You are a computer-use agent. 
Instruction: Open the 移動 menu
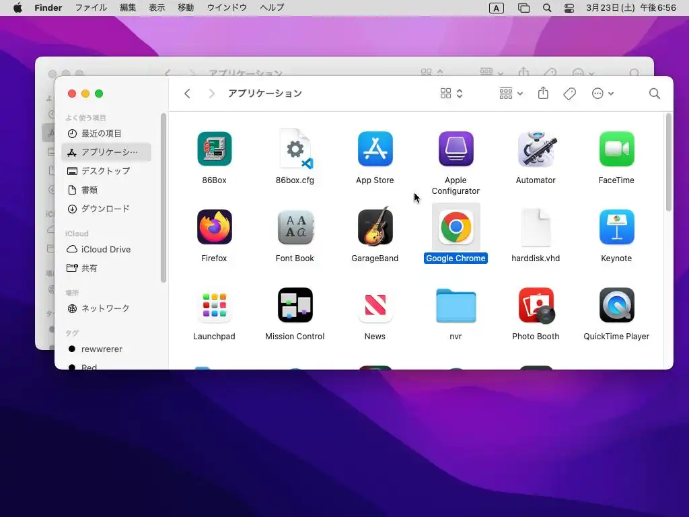tap(186, 7)
